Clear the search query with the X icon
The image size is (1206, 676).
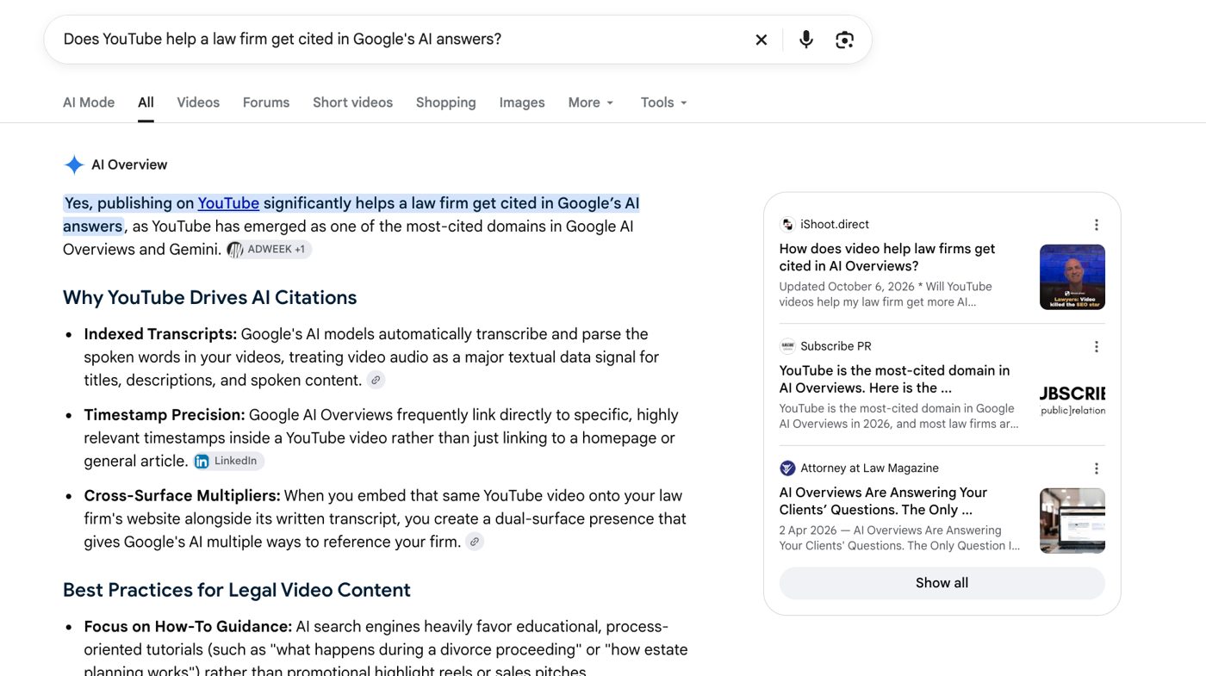click(x=762, y=40)
